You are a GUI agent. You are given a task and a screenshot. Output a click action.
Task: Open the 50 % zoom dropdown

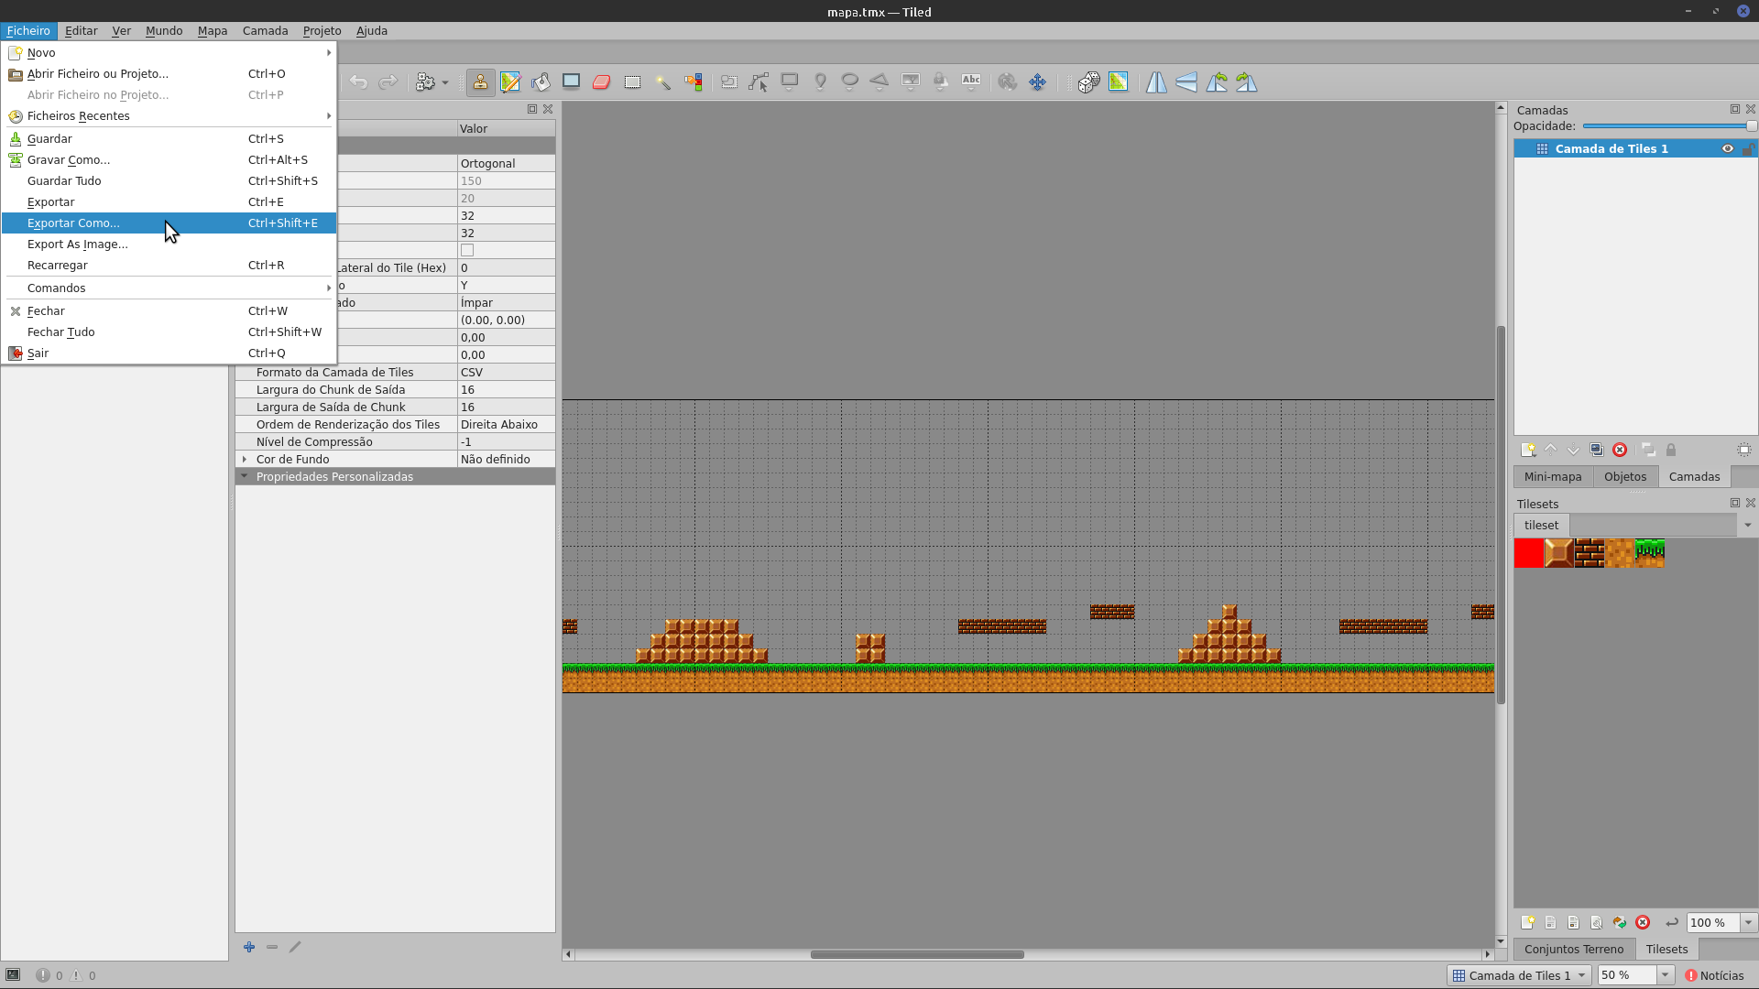[1666, 975]
